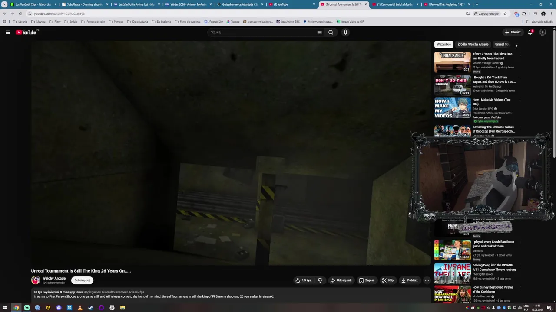This screenshot has width=556, height=312.
Task: Open Welchy Arcade channel avatar
Action: point(36,280)
